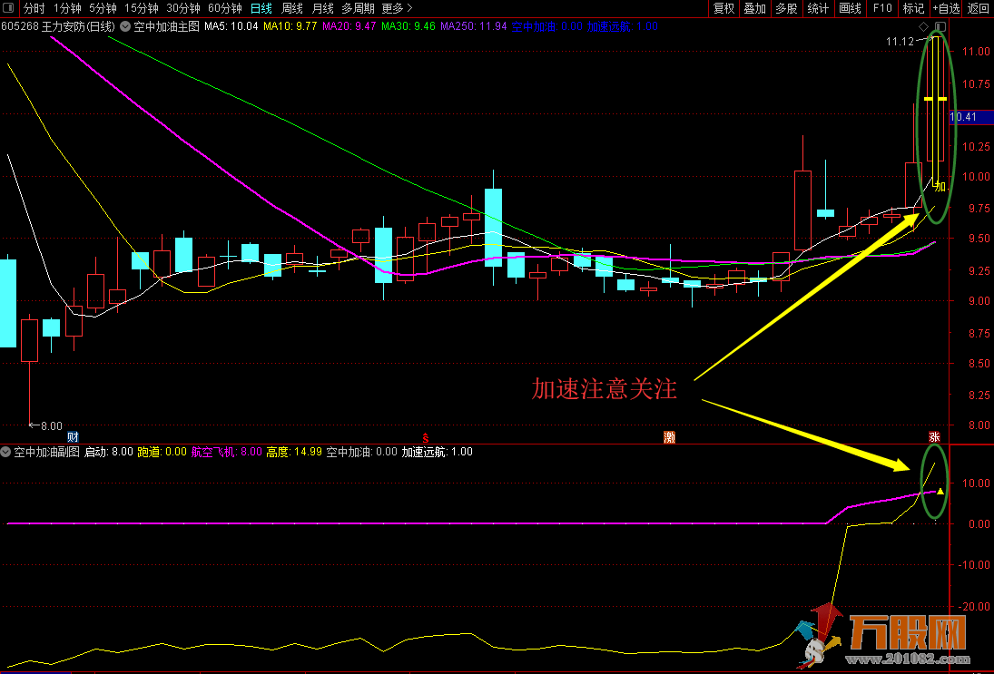The height and width of the screenshot is (674, 994).
Task: Switch to 1分钟 period
Action: click(x=67, y=8)
